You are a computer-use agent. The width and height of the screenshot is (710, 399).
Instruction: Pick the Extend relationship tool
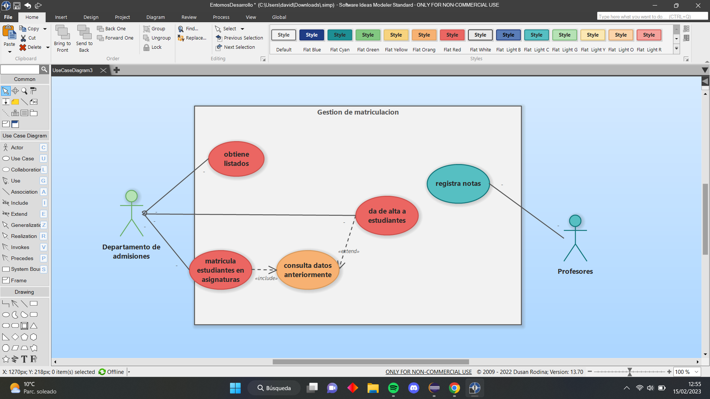[19, 214]
